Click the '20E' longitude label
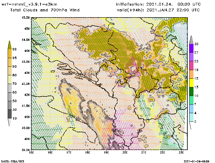Screen dimensions: 215x163 [125, 153]
